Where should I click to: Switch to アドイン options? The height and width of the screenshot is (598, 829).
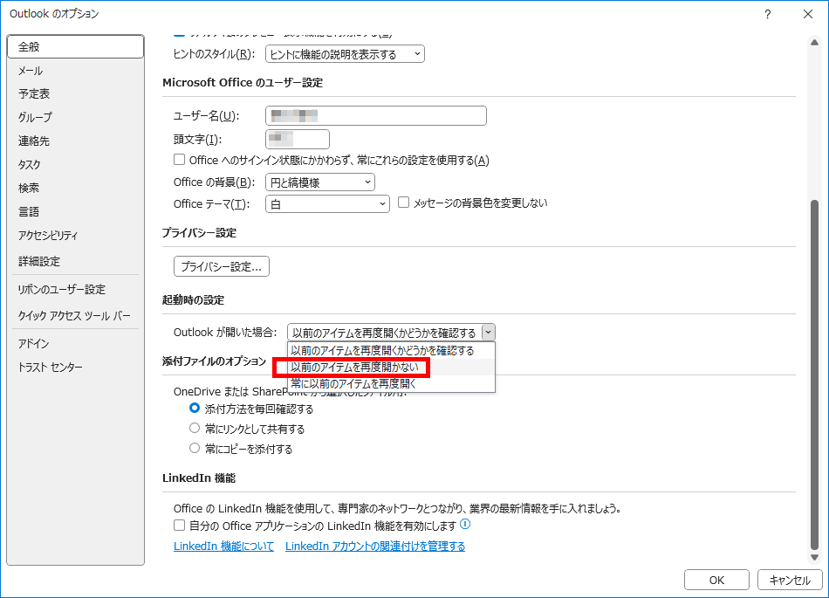pos(76,344)
